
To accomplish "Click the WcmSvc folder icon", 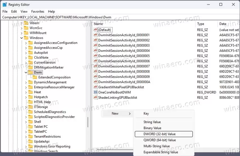I will pyautogui.click(x=26, y=28).
